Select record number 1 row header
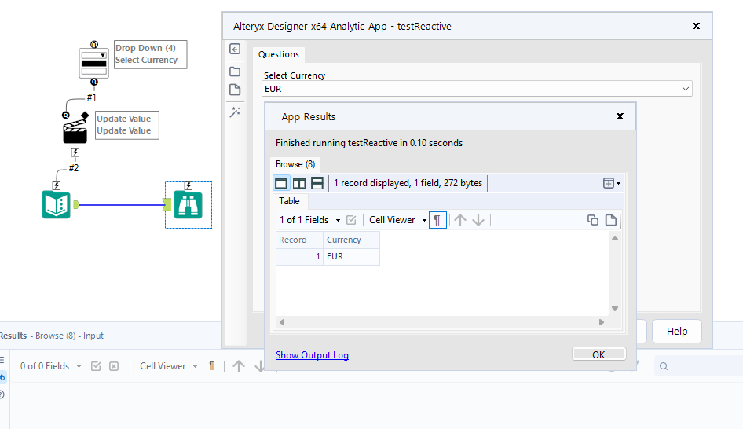Image resolution: width=743 pixels, height=429 pixels. click(299, 256)
